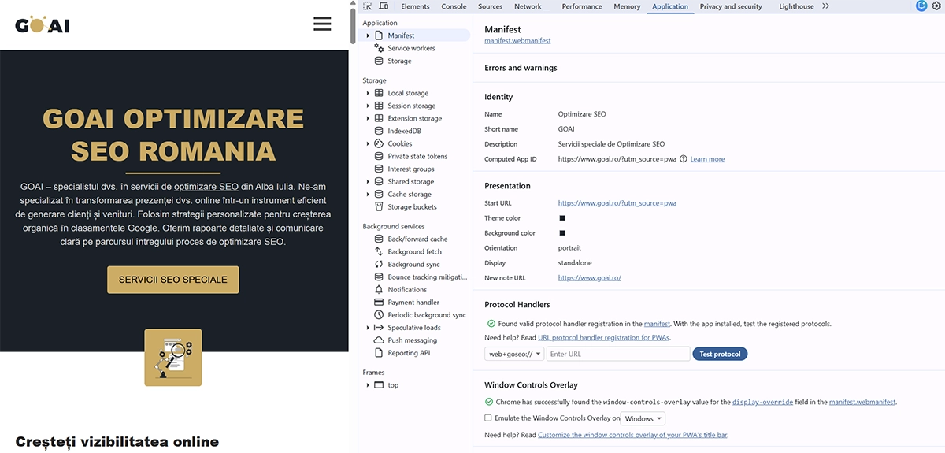
Task: Expand Shared storage tree node
Action: pyautogui.click(x=368, y=181)
